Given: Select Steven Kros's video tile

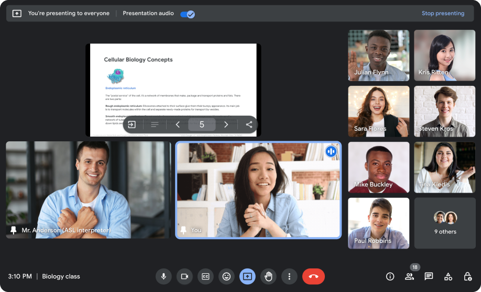Looking at the screenshot, I should pos(444,111).
